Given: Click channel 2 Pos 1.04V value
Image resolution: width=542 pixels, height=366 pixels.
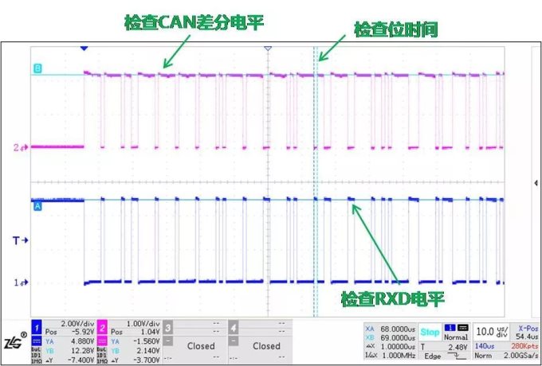Looking at the screenshot, I should (x=150, y=332).
